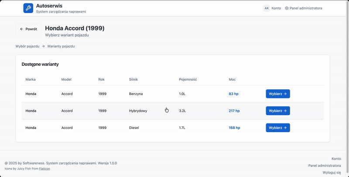
Task: Click the 217 hp power value
Action: coord(234,111)
